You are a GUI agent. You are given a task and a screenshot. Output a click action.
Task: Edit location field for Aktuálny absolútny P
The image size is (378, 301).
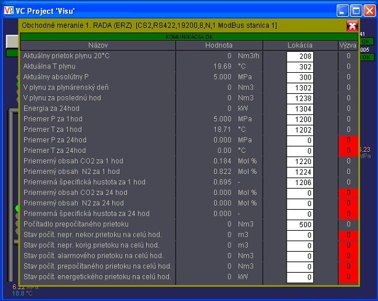pos(300,78)
